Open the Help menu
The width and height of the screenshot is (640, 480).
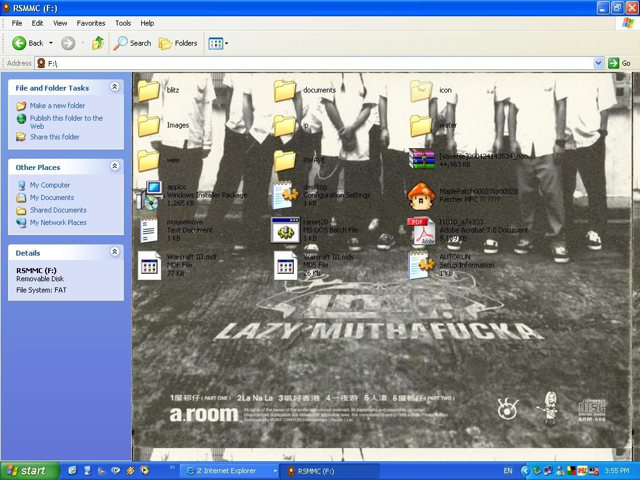147,23
